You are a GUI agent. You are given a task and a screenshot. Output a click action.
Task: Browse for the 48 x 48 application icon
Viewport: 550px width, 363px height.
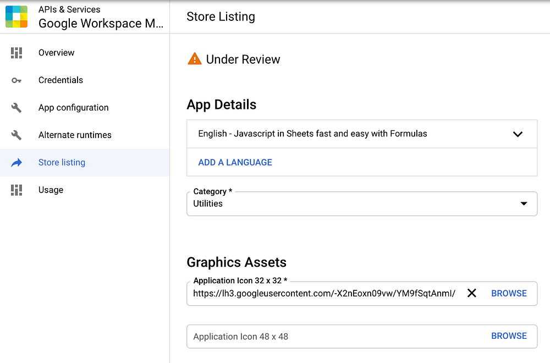509,336
